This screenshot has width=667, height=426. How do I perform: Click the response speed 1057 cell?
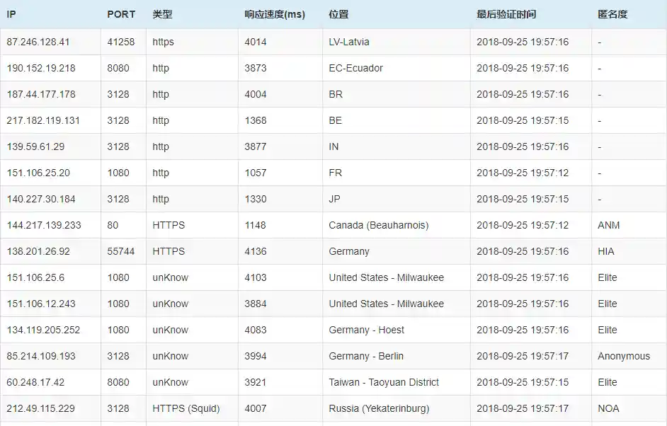(256, 173)
